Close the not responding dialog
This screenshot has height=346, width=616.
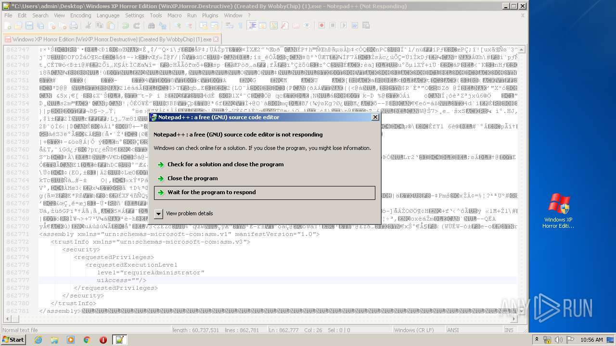coord(375,117)
